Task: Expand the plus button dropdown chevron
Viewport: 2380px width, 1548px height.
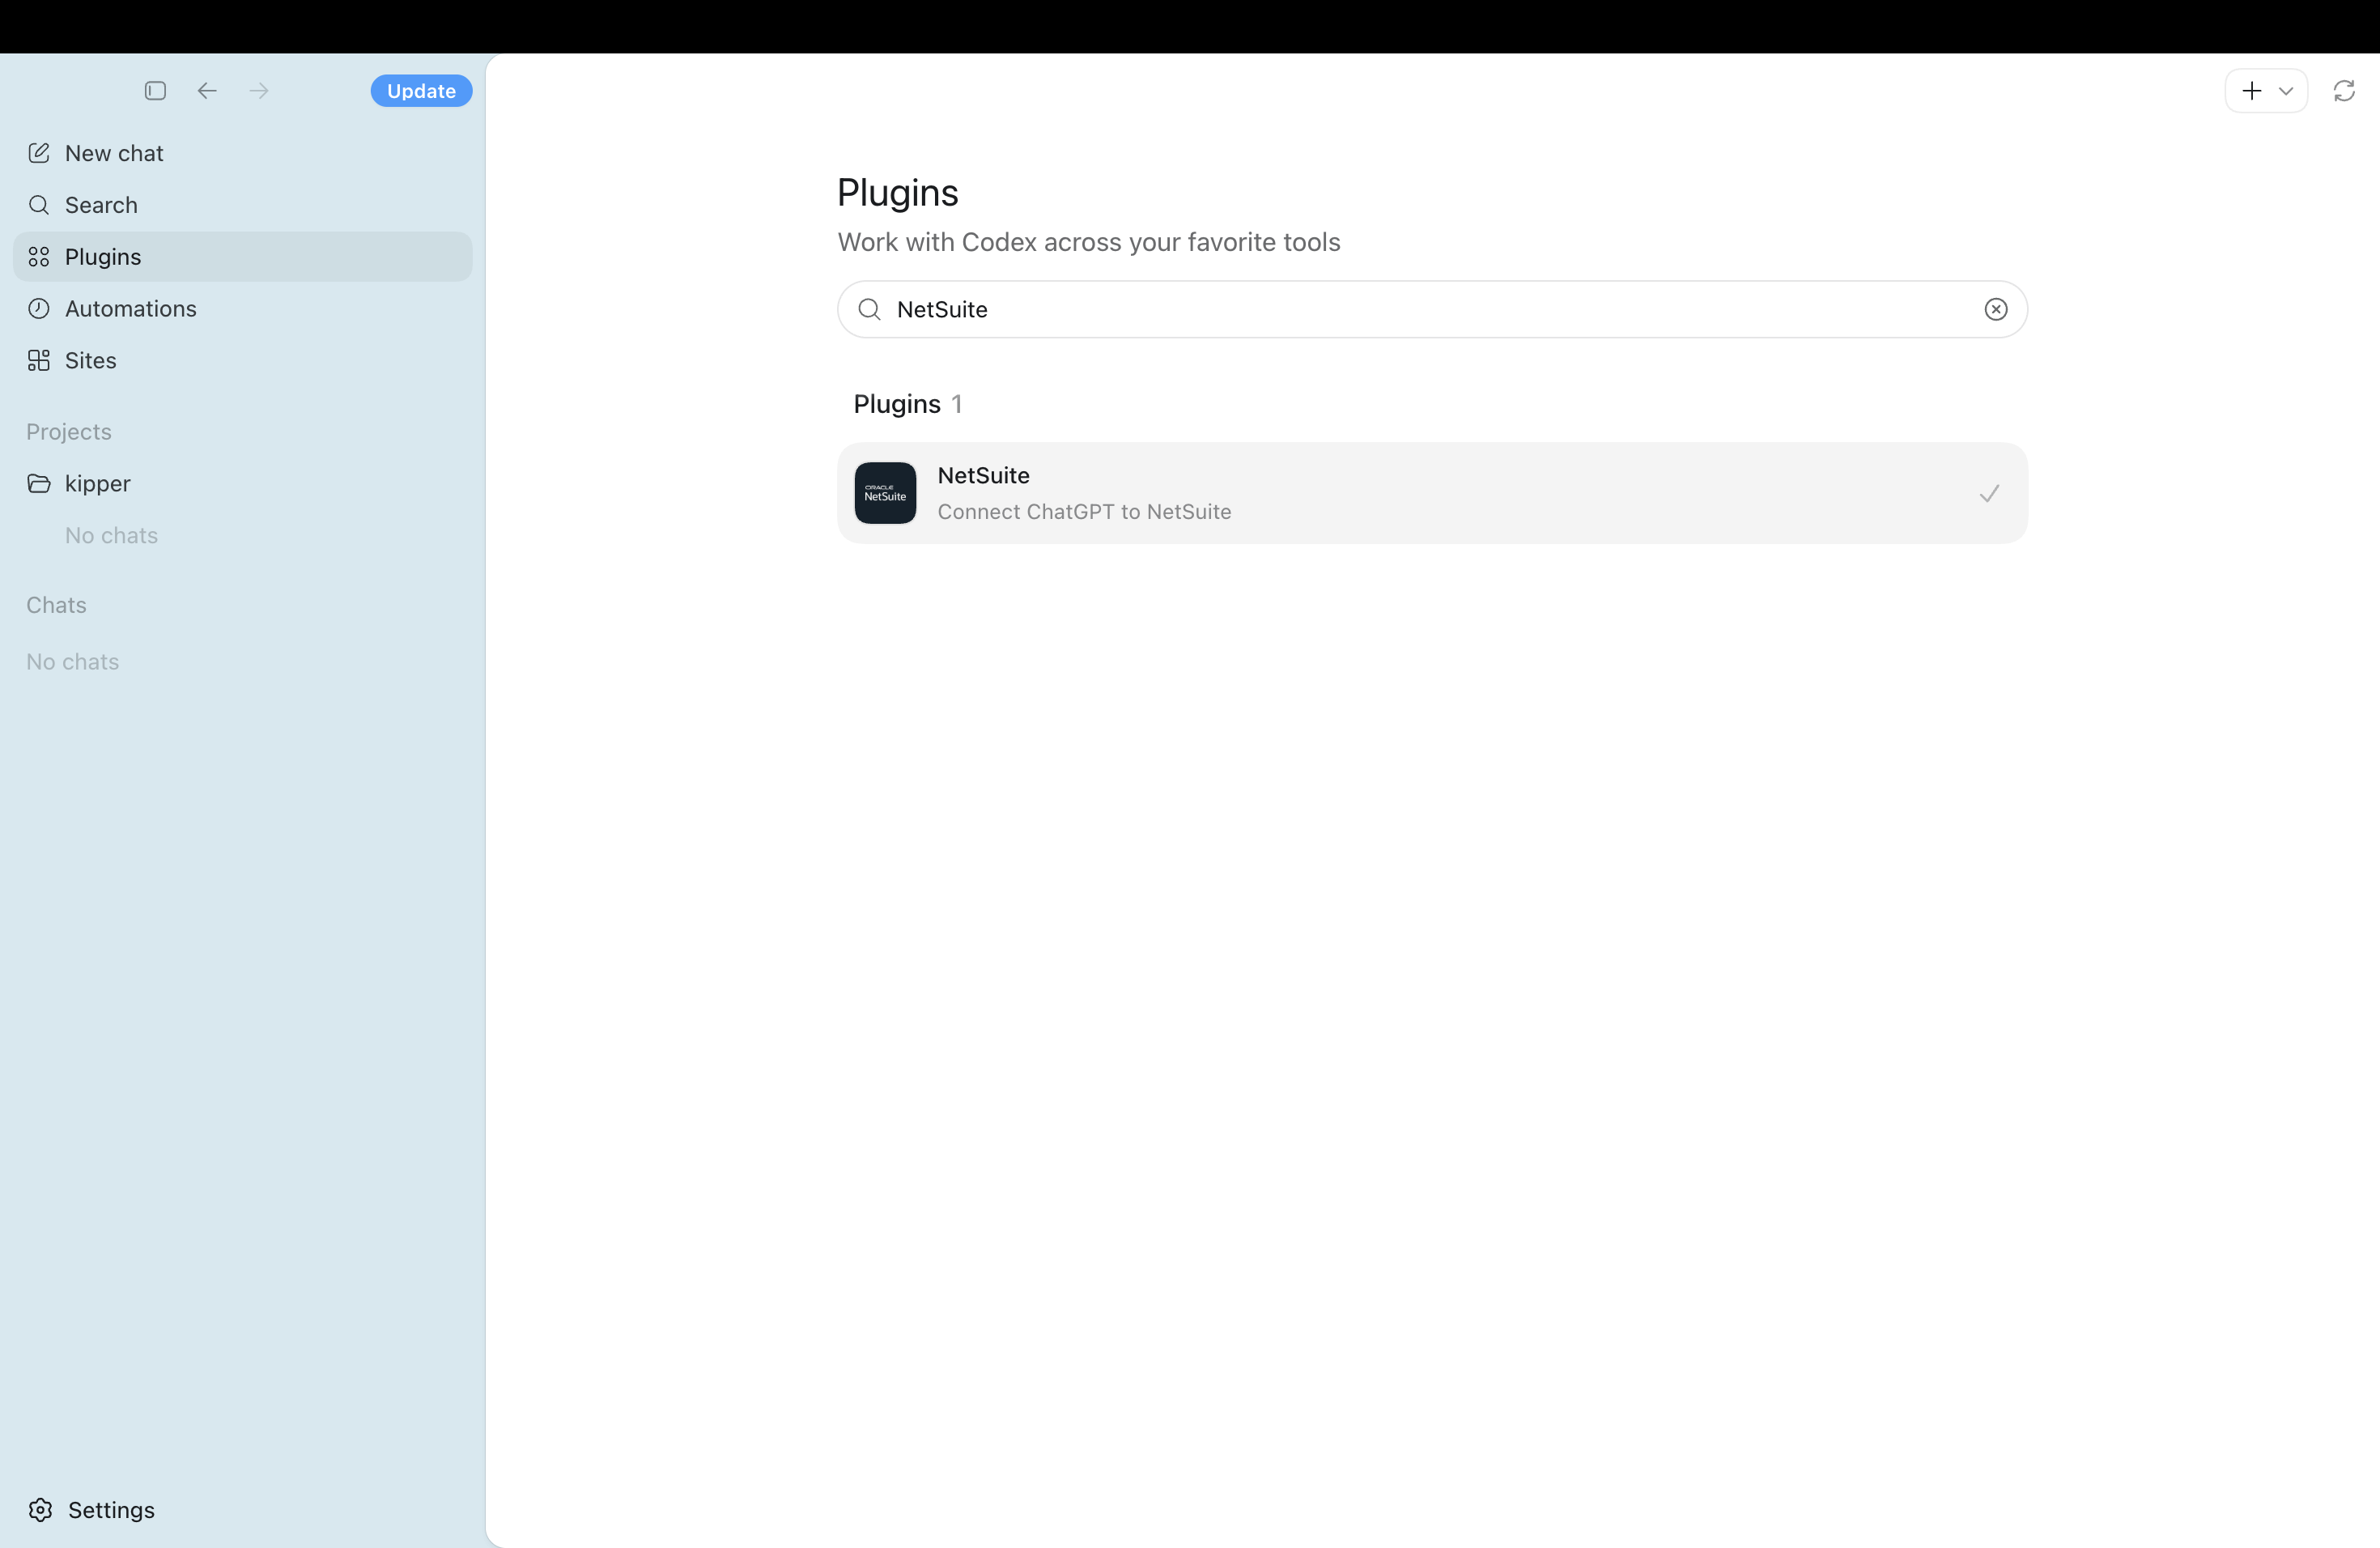Action: click(2285, 91)
